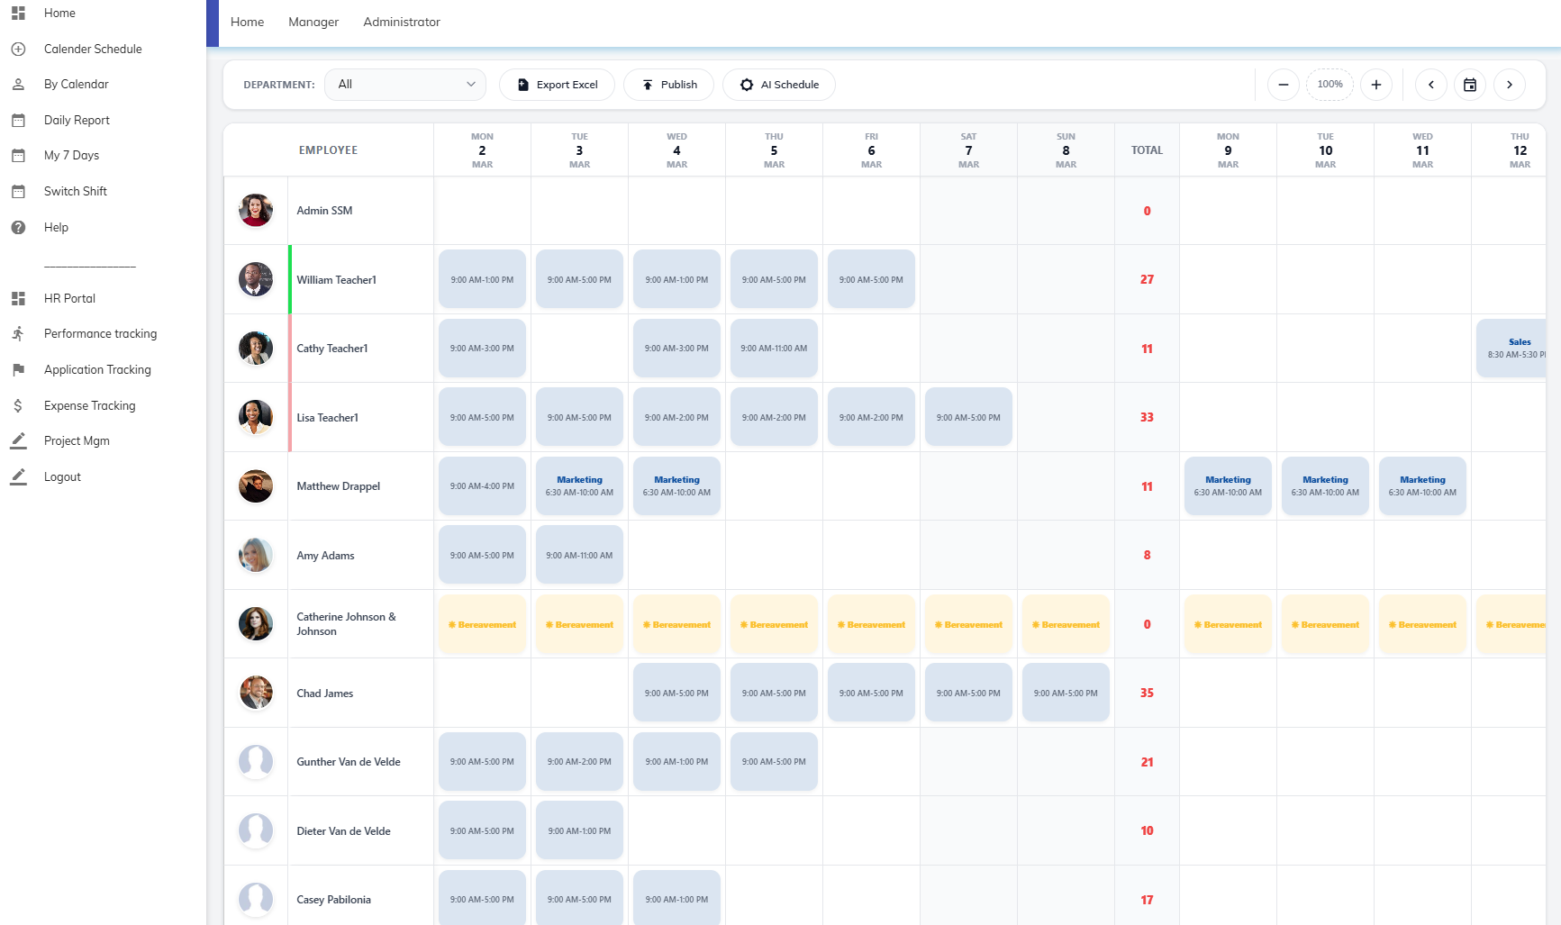Open the AI Schedule gear icon

tap(746, 84)
